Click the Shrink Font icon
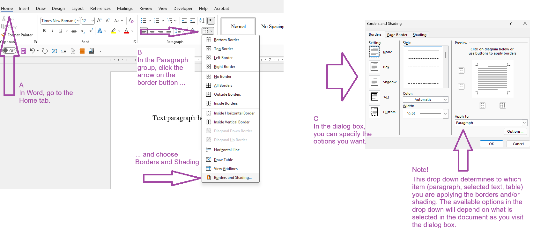Image resolution: width=533 pixels, height=243 pixels. pyautogui.click(x=108, y=21)
